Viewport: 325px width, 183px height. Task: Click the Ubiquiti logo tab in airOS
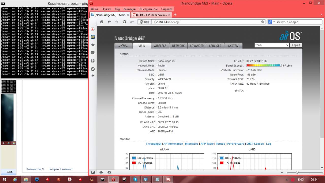tap(124, 46)
